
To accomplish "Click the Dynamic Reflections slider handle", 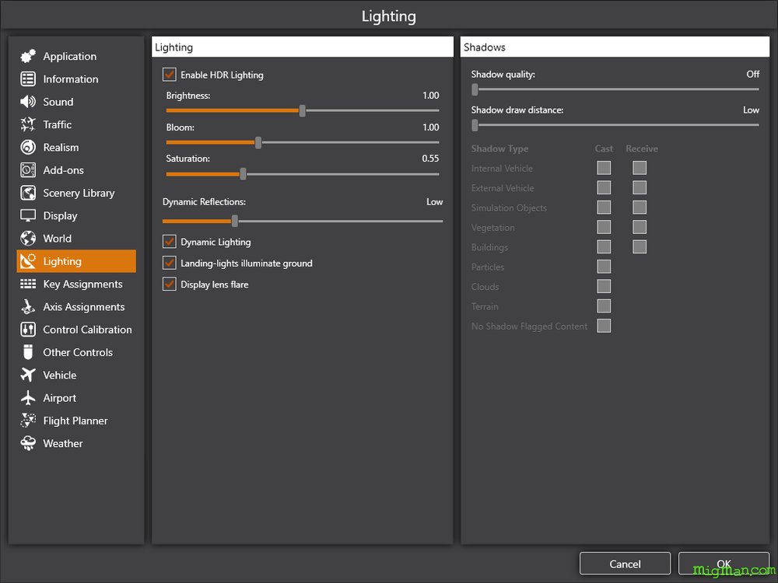I will tap(235, 221).
